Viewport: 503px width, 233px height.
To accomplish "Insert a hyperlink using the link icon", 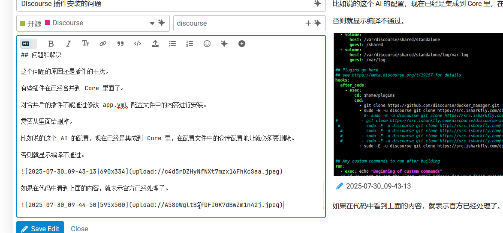I will point(102,44).
